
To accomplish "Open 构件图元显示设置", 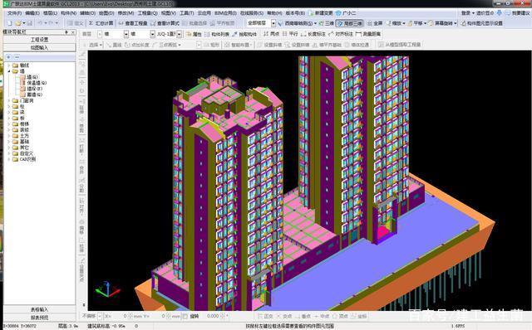I will tap(482, 23).
